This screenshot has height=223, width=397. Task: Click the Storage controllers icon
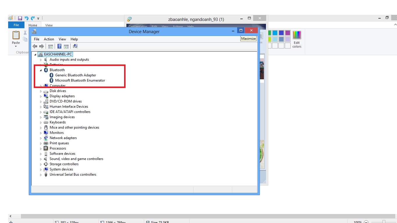tap(46, 164)
